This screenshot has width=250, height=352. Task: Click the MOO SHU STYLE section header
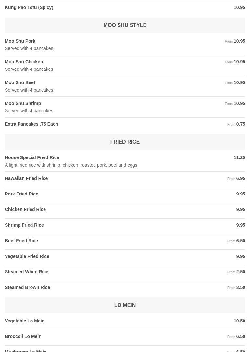(125, 25)
